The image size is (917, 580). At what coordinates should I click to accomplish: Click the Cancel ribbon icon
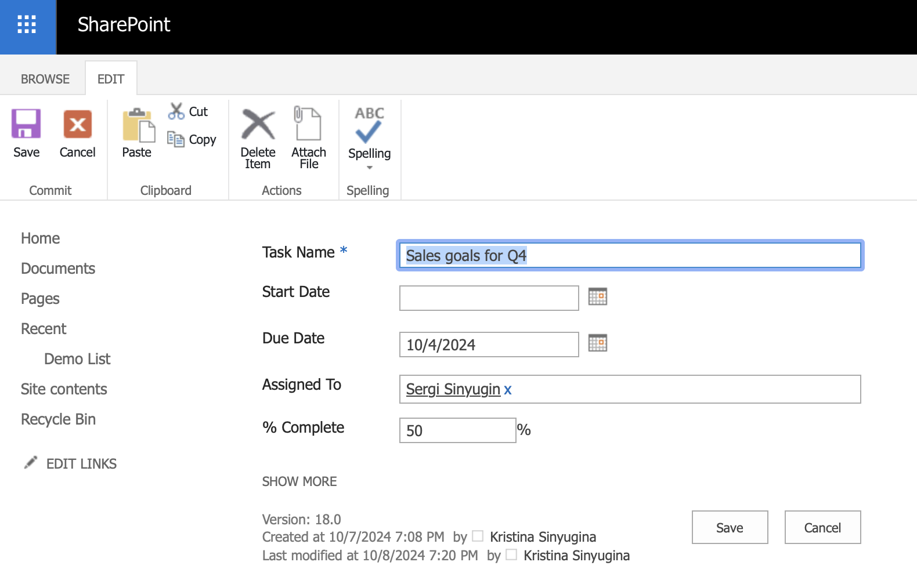click(x=77, y=125)
